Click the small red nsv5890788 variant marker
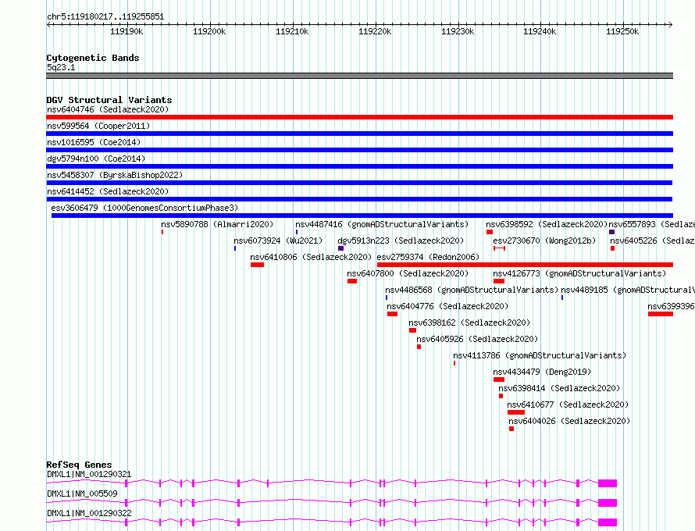Viewport: 695px width, 531px height. coord(162,232)
